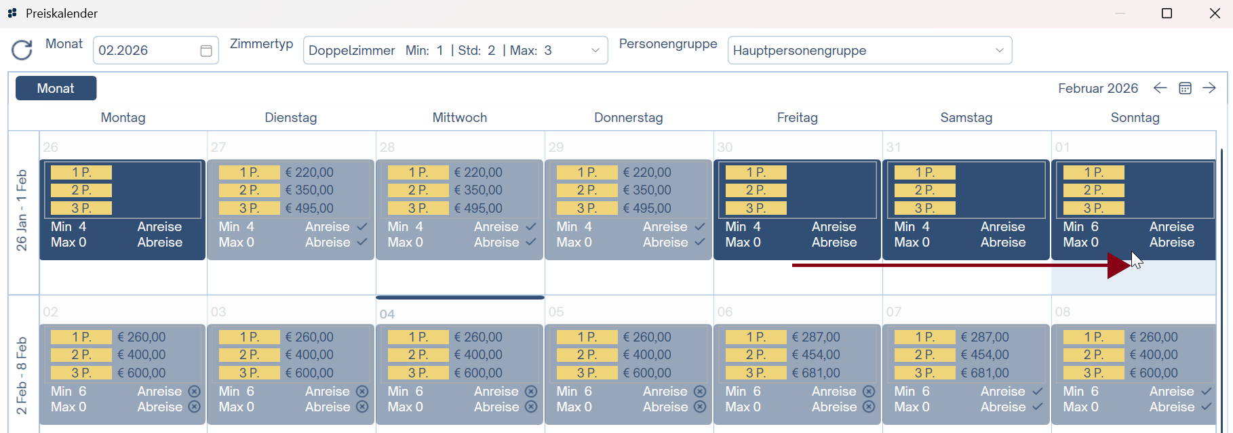This screenshot has height=433, width=1233.
Task: Select the Monat view tab
Action: (x=56, y=88)
